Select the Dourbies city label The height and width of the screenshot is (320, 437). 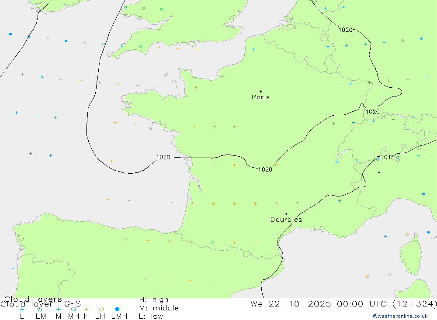pyautogui.click(x=286, y=220)
